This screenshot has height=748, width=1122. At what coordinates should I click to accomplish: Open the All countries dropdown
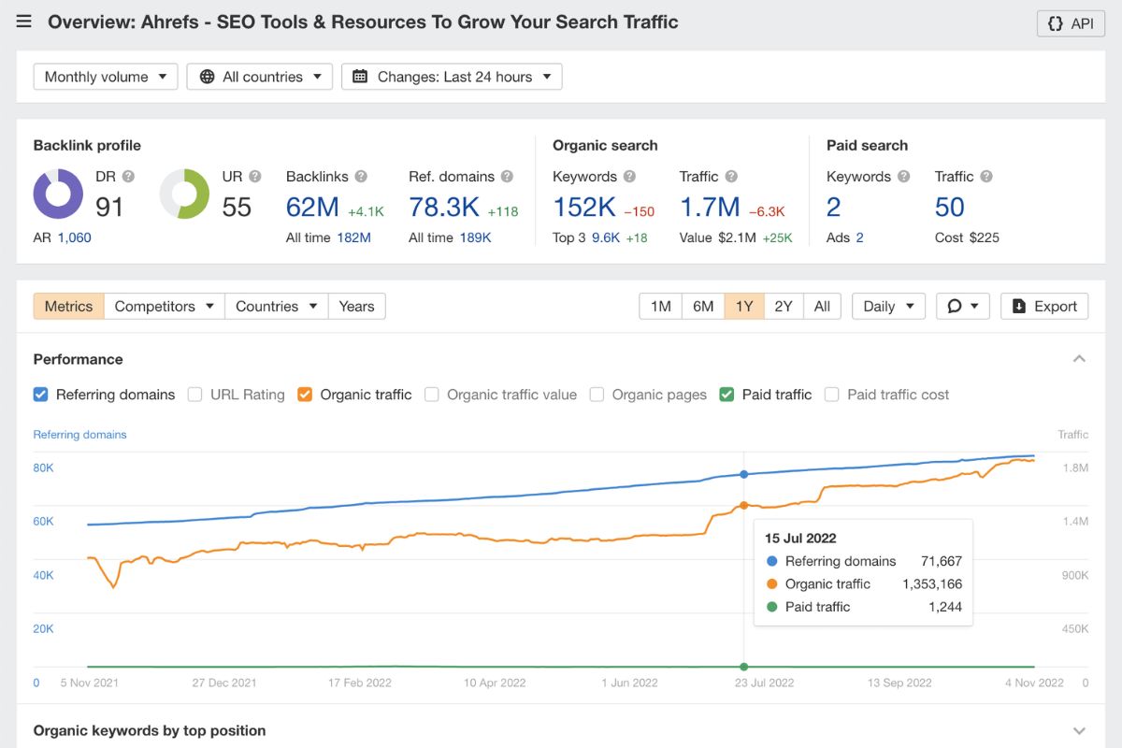(x=260, y=77)
